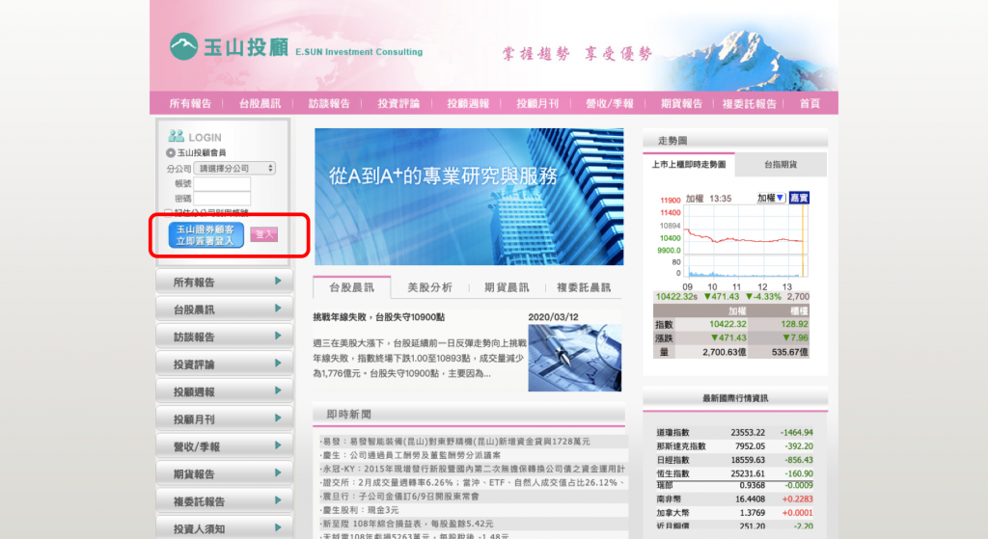Click the 期貨報告 sidebar button
988x539 pixels.
(x=224, y=473)
